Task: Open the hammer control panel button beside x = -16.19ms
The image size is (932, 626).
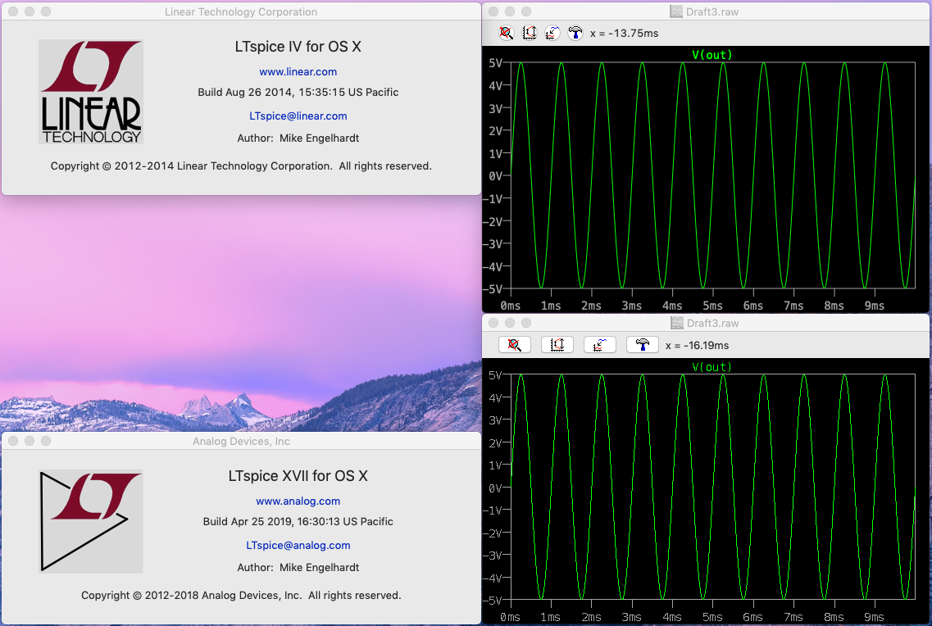Action: click(x=643, y=345)
